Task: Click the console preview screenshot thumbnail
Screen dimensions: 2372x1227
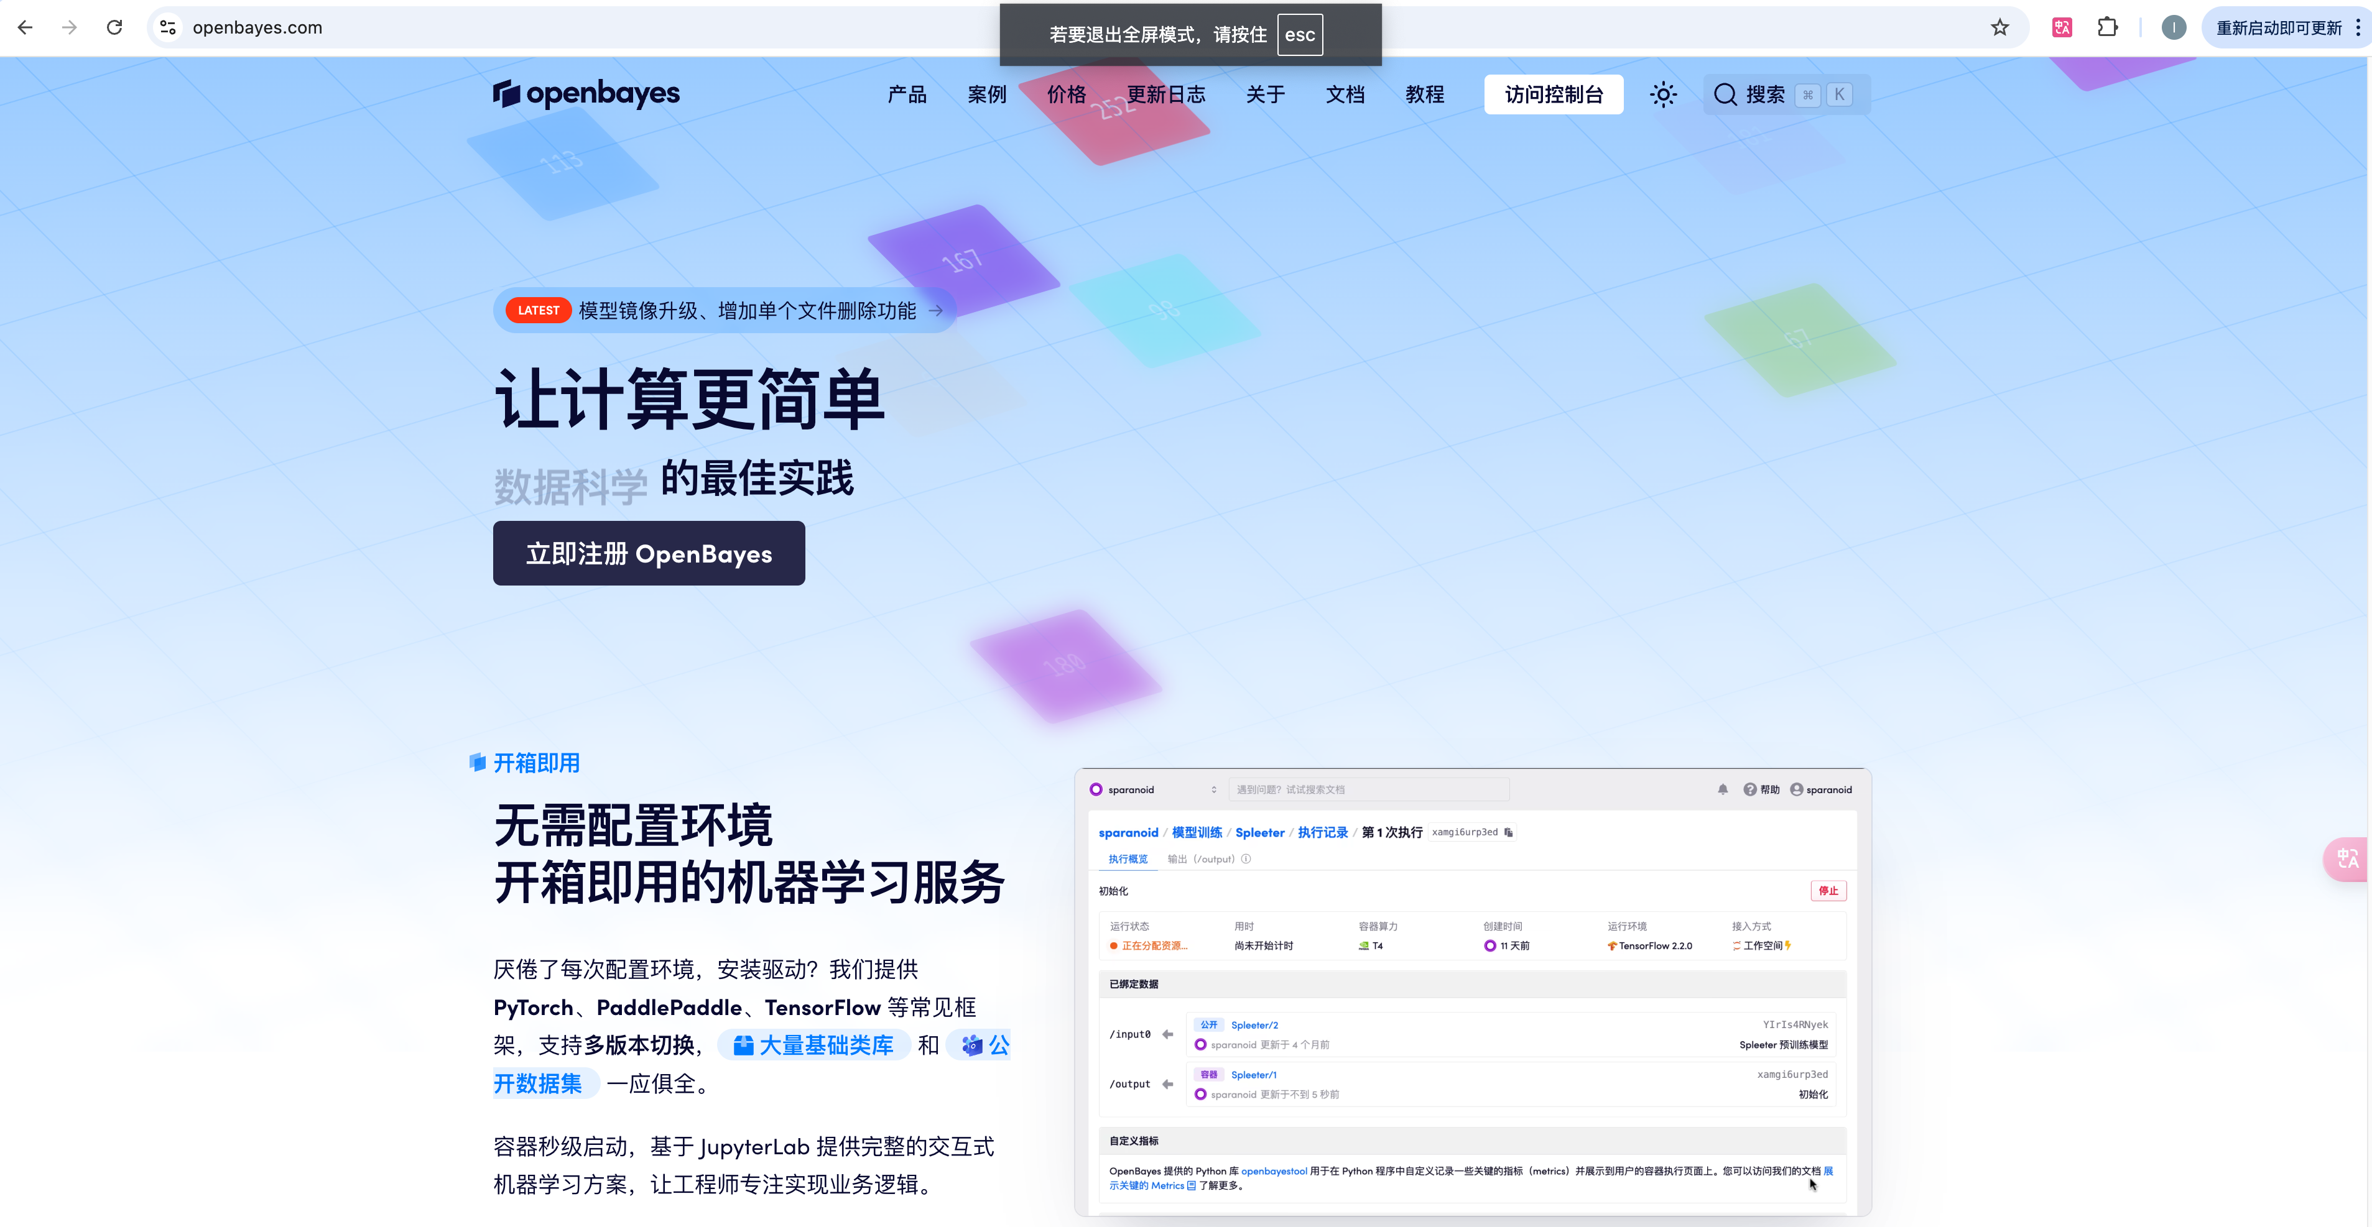Action: [x=1473, y=991]
